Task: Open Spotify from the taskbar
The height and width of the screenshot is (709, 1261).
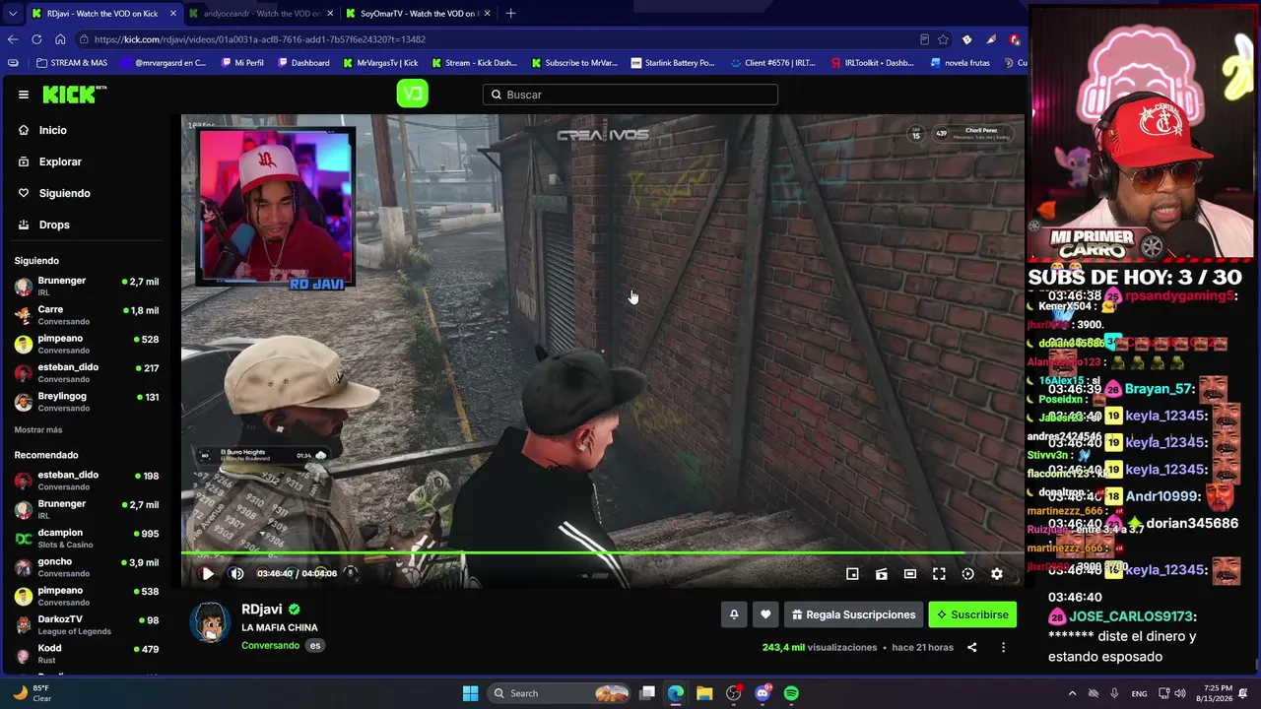Action: [791, 693]
